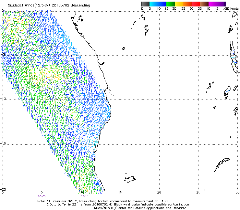Click the green 15-20 knots color swatch
Viewport: 240px width, 210px height.
point(171,4)
